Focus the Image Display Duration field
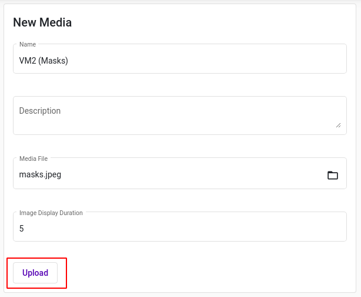The image size is (361, 297). click(180, 227)
